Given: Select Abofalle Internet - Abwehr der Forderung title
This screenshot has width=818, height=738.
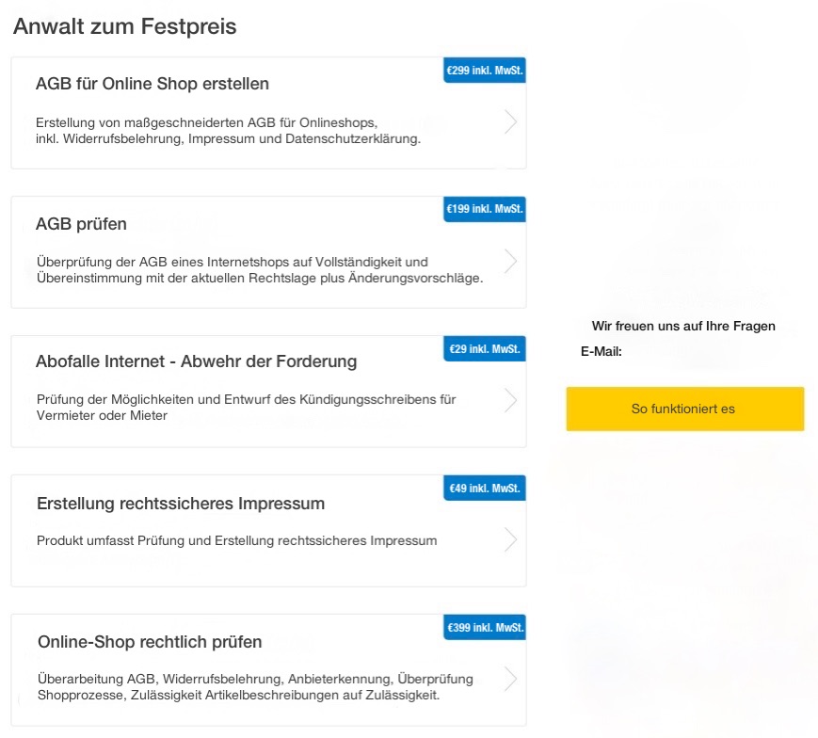Looking at the screenshot, I should 196,361.
